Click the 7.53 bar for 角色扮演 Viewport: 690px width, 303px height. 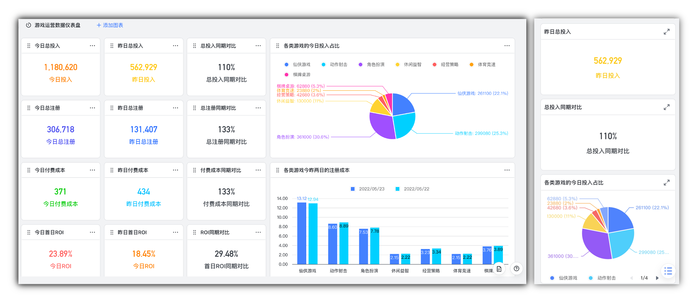click(x=364, y=247)
